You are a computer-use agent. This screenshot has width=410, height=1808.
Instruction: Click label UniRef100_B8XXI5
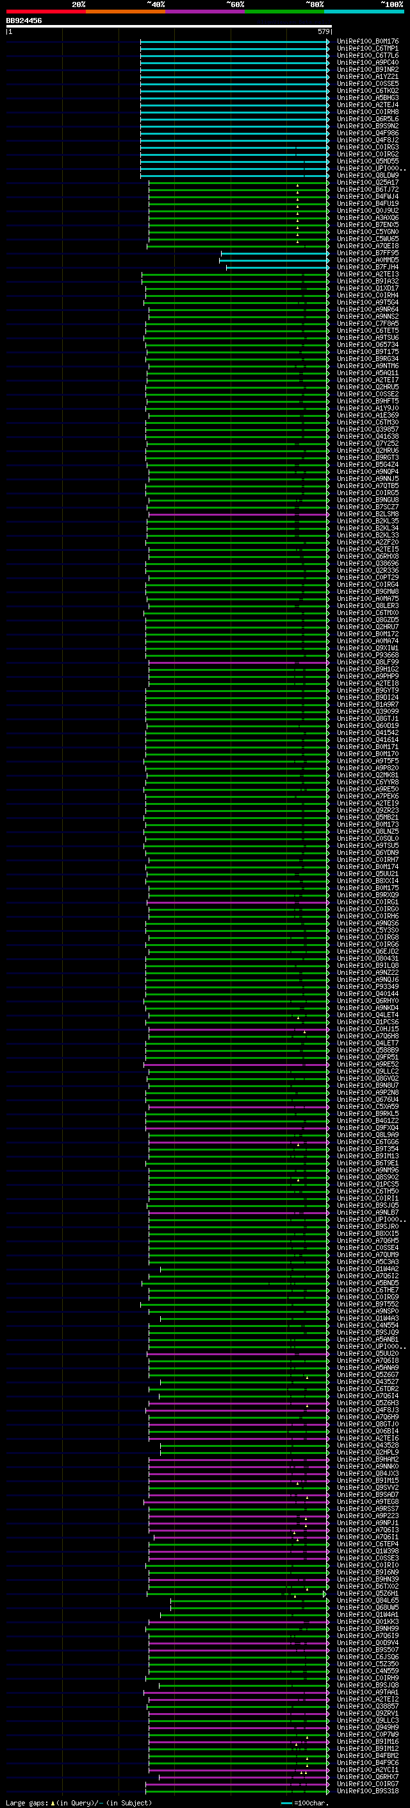(x=368, y=1234)
